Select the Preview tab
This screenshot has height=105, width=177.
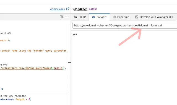point(99,17)
